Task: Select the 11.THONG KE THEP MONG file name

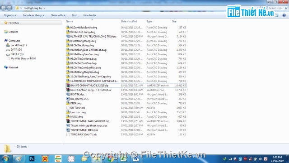Action: click(94, 81)
